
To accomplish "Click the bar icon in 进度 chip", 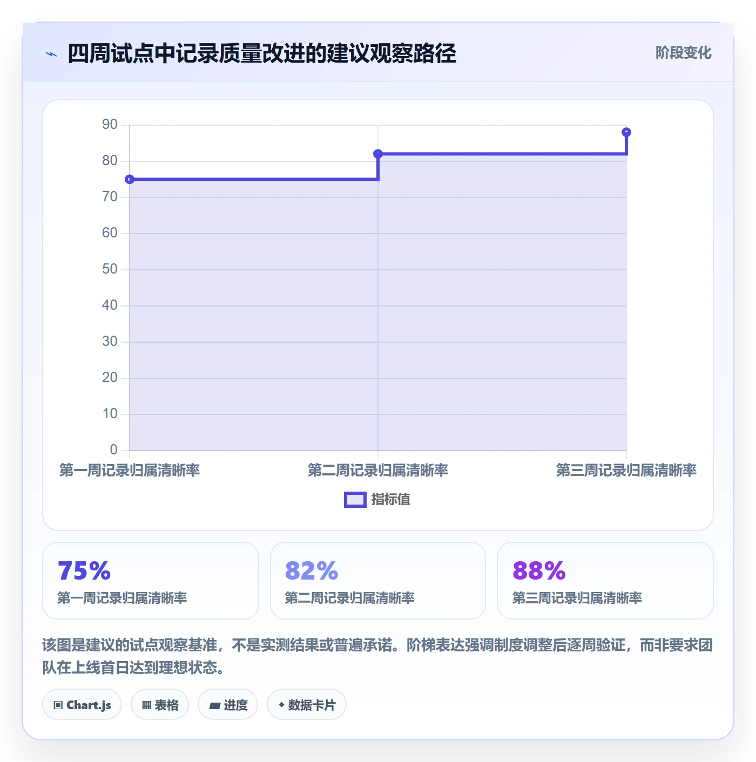I will 214,705.
